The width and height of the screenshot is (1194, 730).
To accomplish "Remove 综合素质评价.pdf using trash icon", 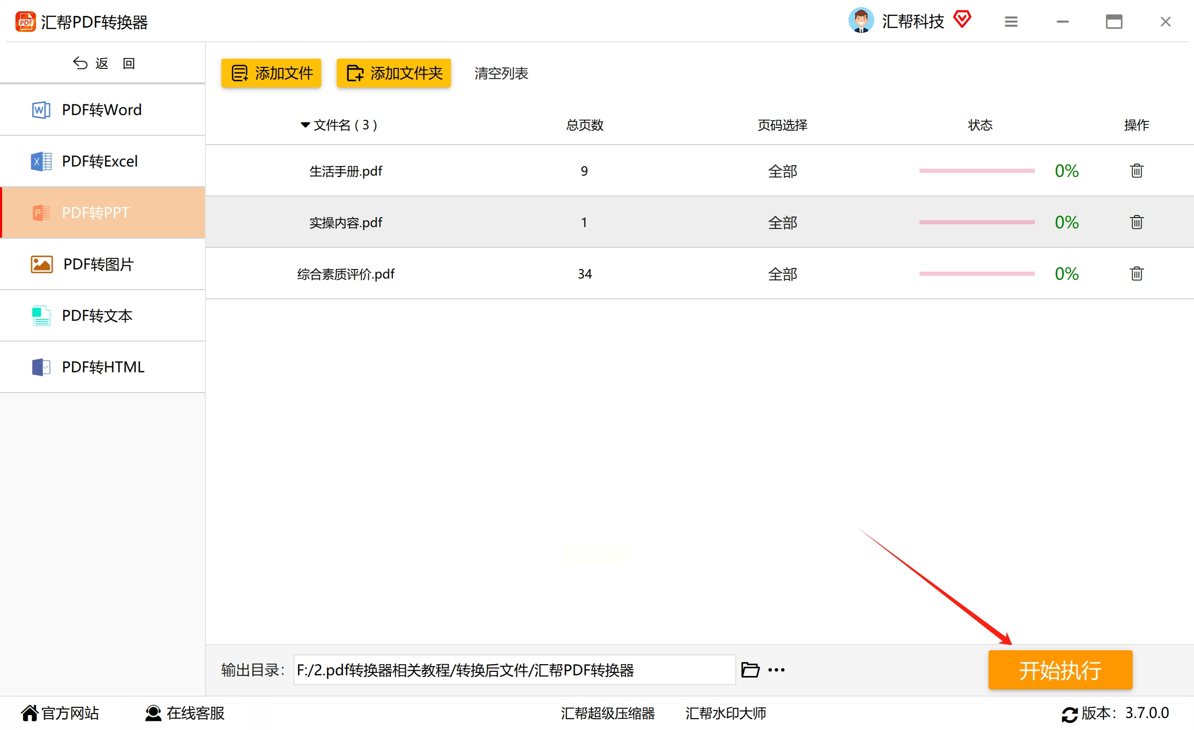I will pyautogui.click(x=1136, y=274).
